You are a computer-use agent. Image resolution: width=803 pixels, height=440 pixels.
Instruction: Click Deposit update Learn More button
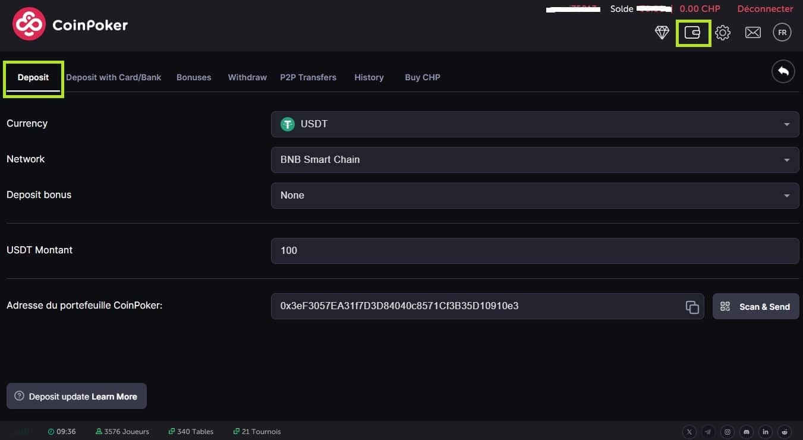click(77, 397)
